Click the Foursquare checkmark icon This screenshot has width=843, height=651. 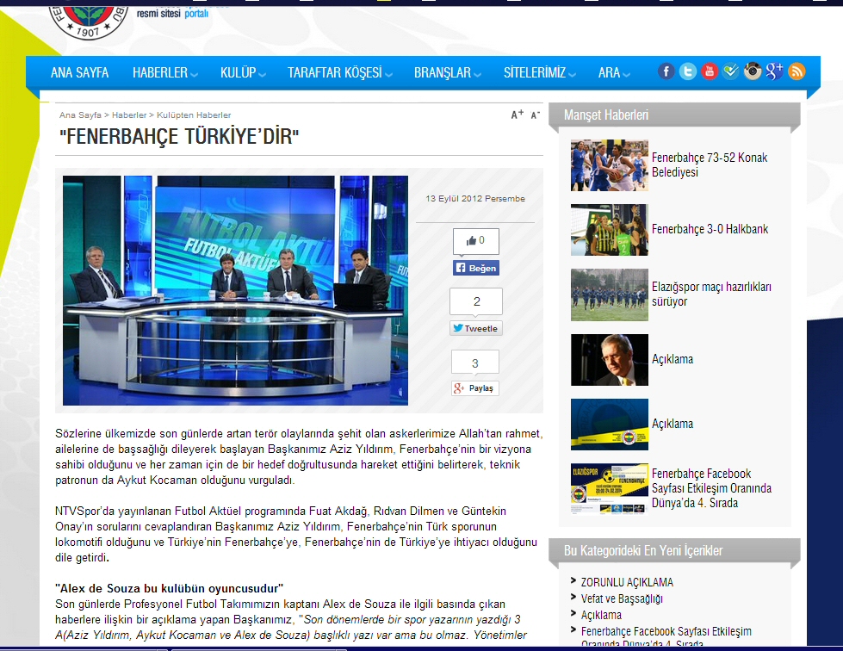(x=731, y=72)
